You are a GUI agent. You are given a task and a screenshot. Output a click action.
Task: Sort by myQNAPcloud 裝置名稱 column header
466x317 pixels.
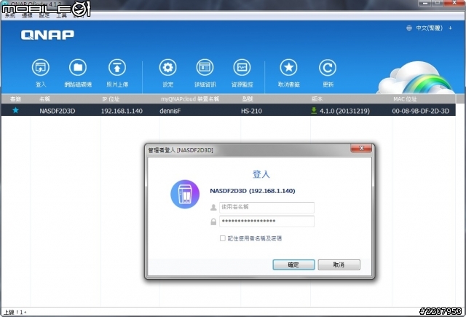tap(190, 99)
